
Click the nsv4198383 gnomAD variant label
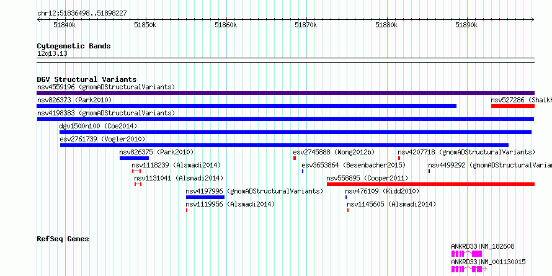click(x=106, y=113)
